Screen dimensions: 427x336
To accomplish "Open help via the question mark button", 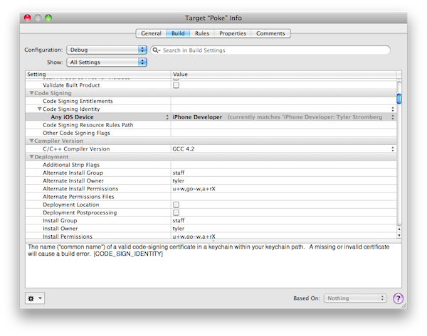I will [398, 298].
